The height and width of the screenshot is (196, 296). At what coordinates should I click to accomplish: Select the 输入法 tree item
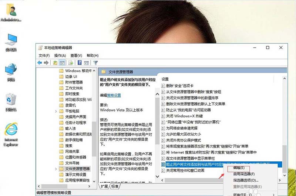pyautogui.click(x=70, y=128)
